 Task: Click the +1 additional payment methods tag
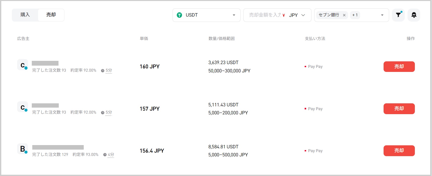355,15
